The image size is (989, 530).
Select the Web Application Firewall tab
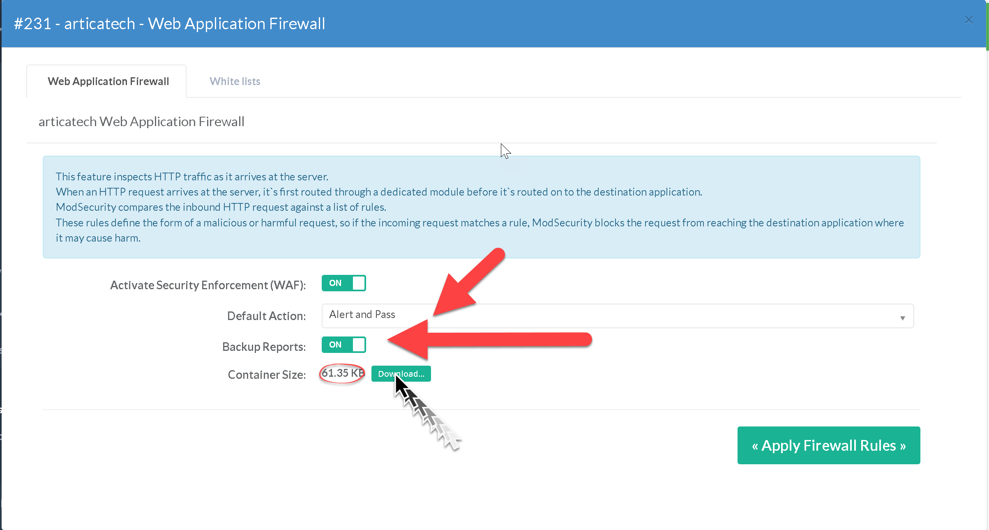(108, 81)
